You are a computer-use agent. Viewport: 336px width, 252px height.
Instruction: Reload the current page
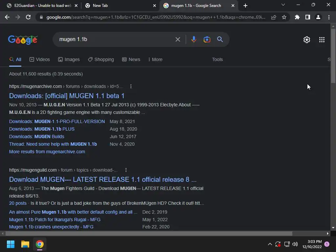point(28,17)
